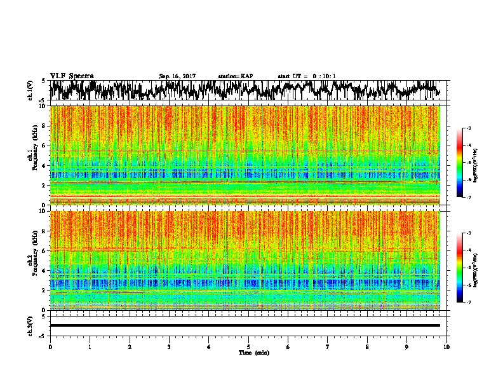The height and width of the screenshot is (389, 503).
Task: Click the ch.1 color bar's vertical log(PSD) label
Action: (x=476, y=166)
